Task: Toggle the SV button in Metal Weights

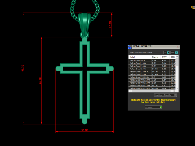Action: [167, 52]
